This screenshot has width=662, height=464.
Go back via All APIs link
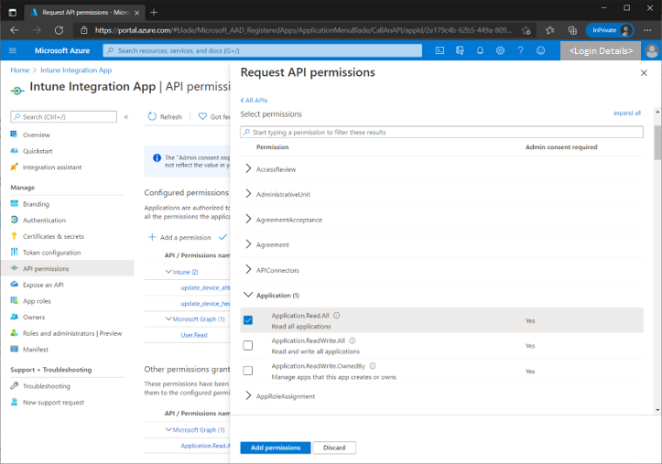coord(254,100)
